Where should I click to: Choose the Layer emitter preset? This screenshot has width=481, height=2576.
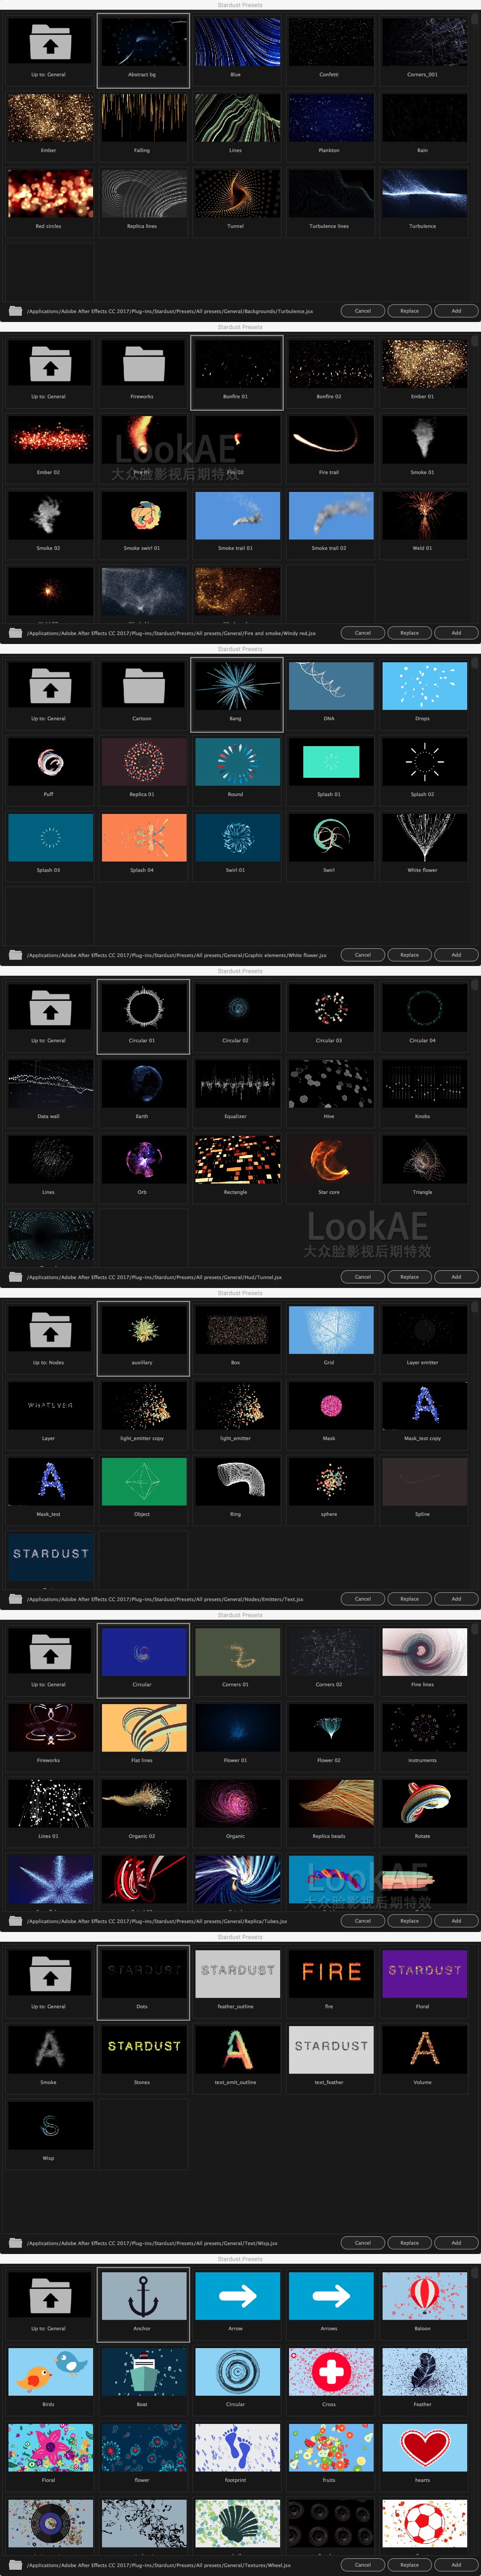click(424, 1330)
